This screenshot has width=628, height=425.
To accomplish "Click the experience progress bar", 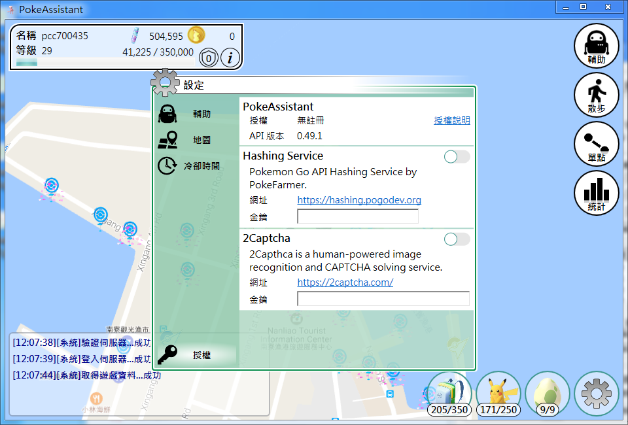I will [x=105, y=62].
